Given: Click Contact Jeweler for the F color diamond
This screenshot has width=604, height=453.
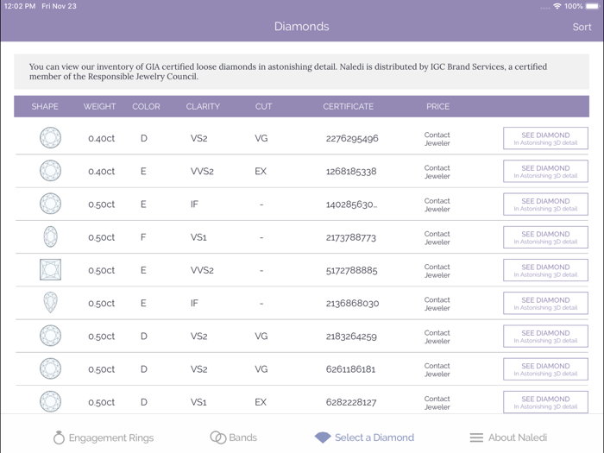Looking at the screenshot, I should (x=437, y=237).
